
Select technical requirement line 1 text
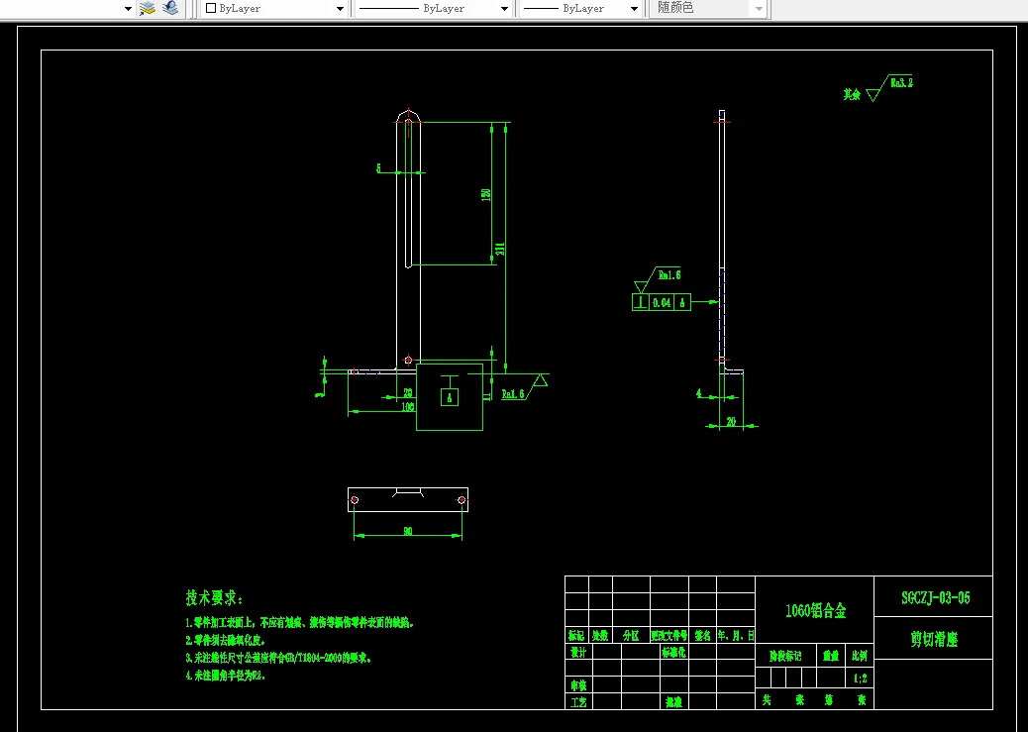[300, 622]
